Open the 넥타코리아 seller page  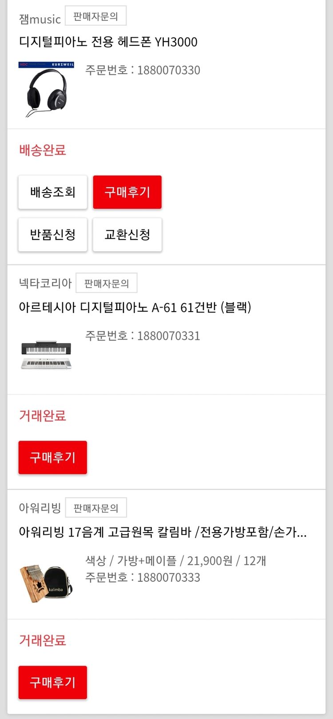(45, 283)
